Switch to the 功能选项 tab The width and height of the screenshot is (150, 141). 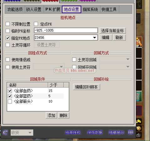pyautogui.click(x=15, y=9)
